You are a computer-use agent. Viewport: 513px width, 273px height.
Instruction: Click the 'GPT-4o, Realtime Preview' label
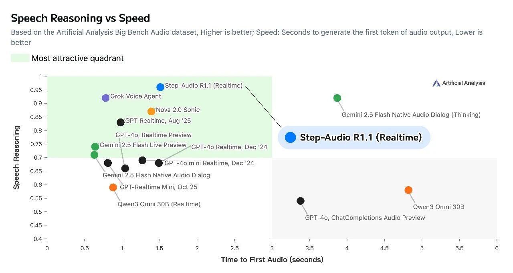click(153, 135)
